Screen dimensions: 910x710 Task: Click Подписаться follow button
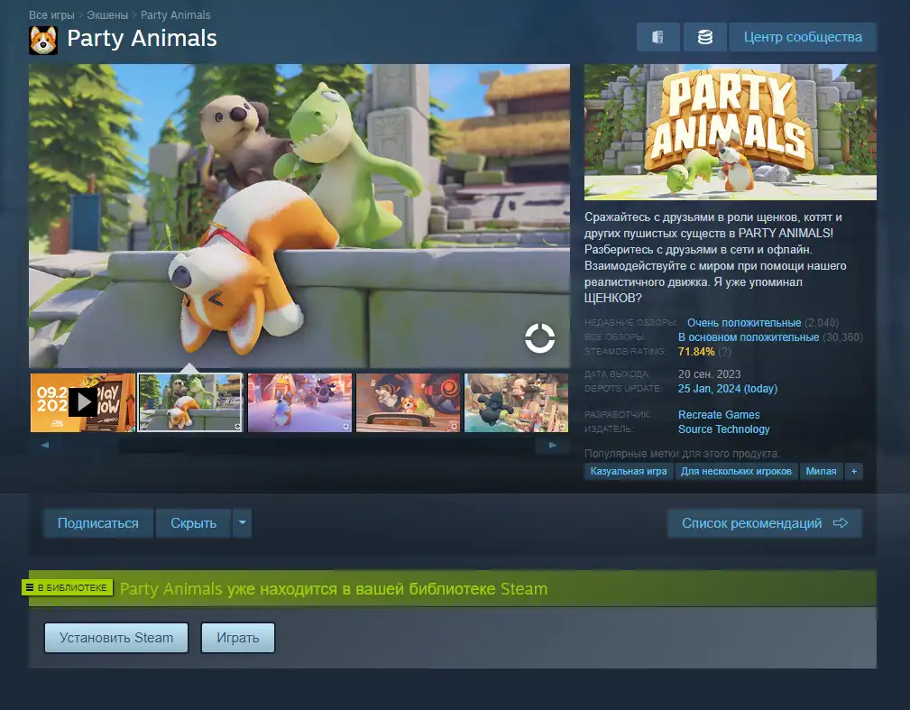click(98, 523)
